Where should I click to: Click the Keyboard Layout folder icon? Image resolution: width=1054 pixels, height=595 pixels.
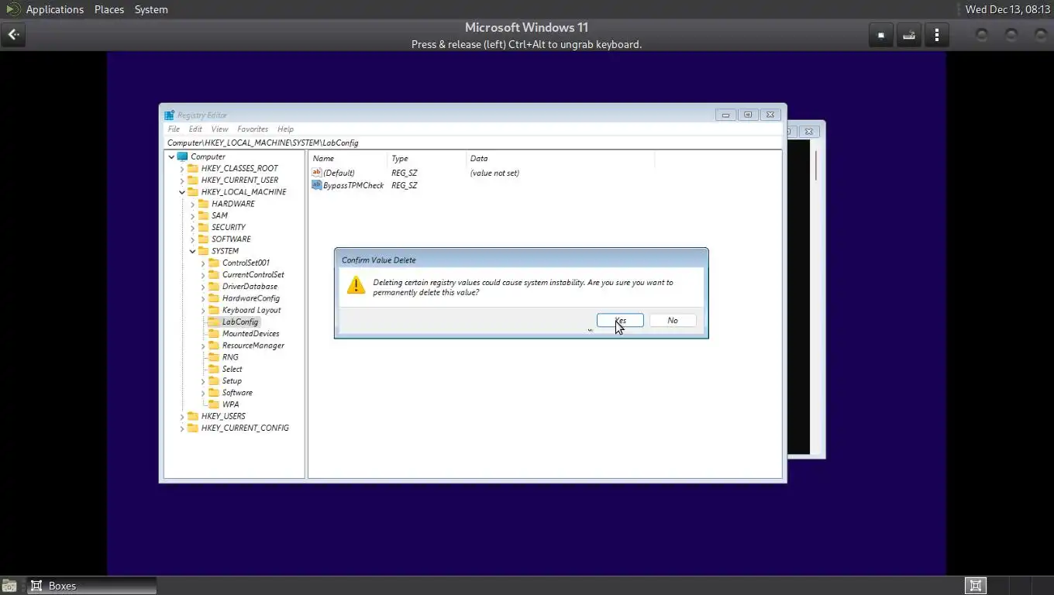click(x=214, y=310)
